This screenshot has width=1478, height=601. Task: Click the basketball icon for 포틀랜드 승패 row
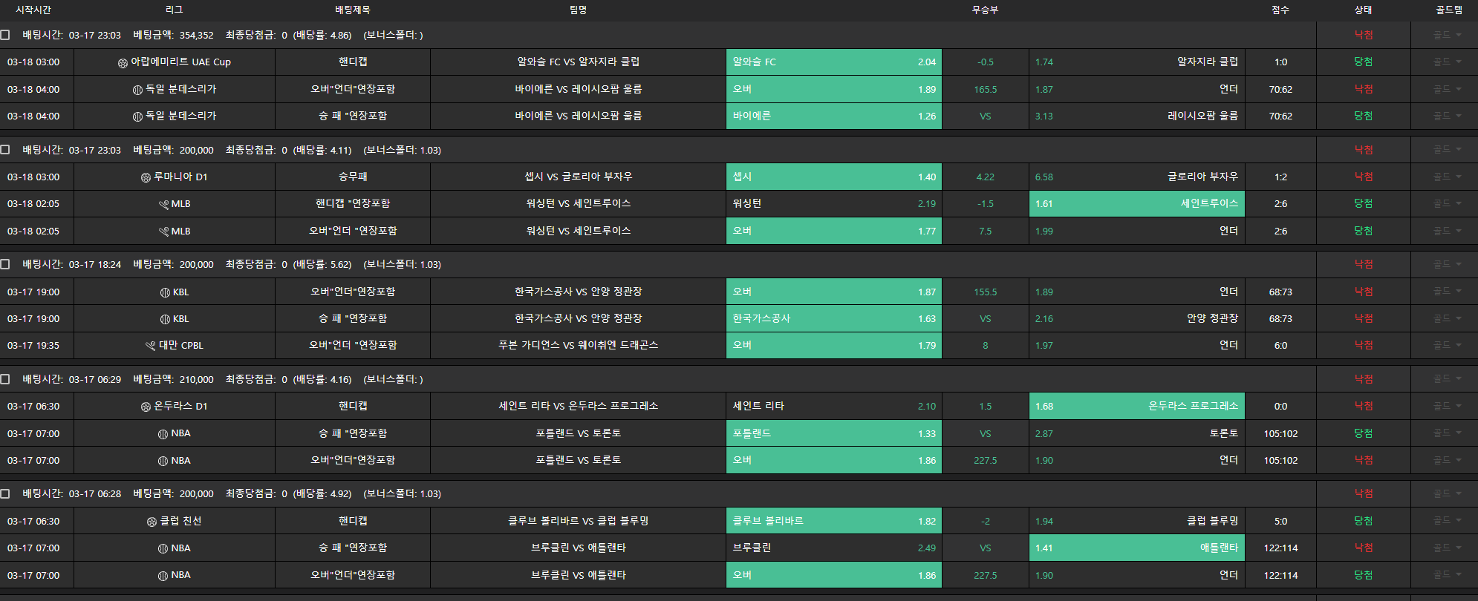click(x=163, y=434)
